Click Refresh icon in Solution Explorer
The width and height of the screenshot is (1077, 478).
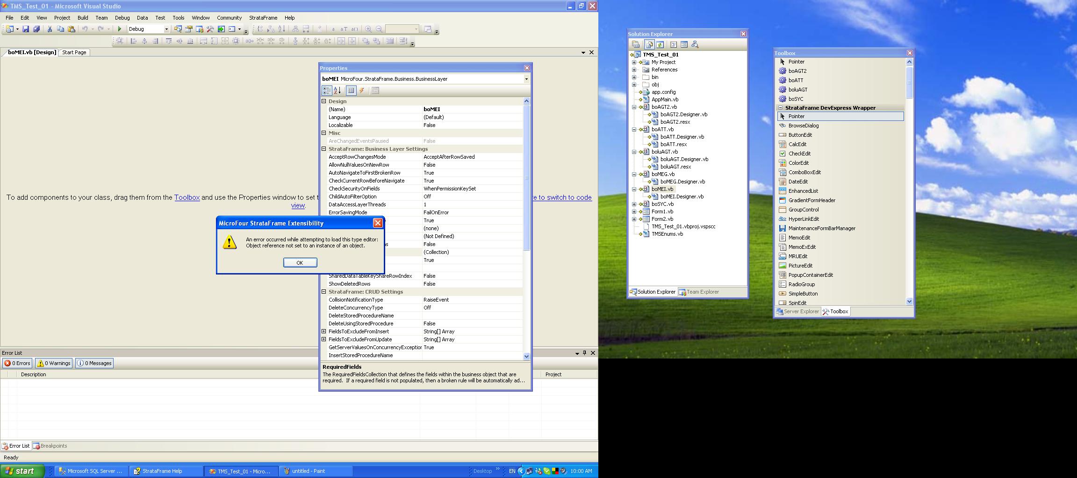pyautogui.click(x=660, y=44)
